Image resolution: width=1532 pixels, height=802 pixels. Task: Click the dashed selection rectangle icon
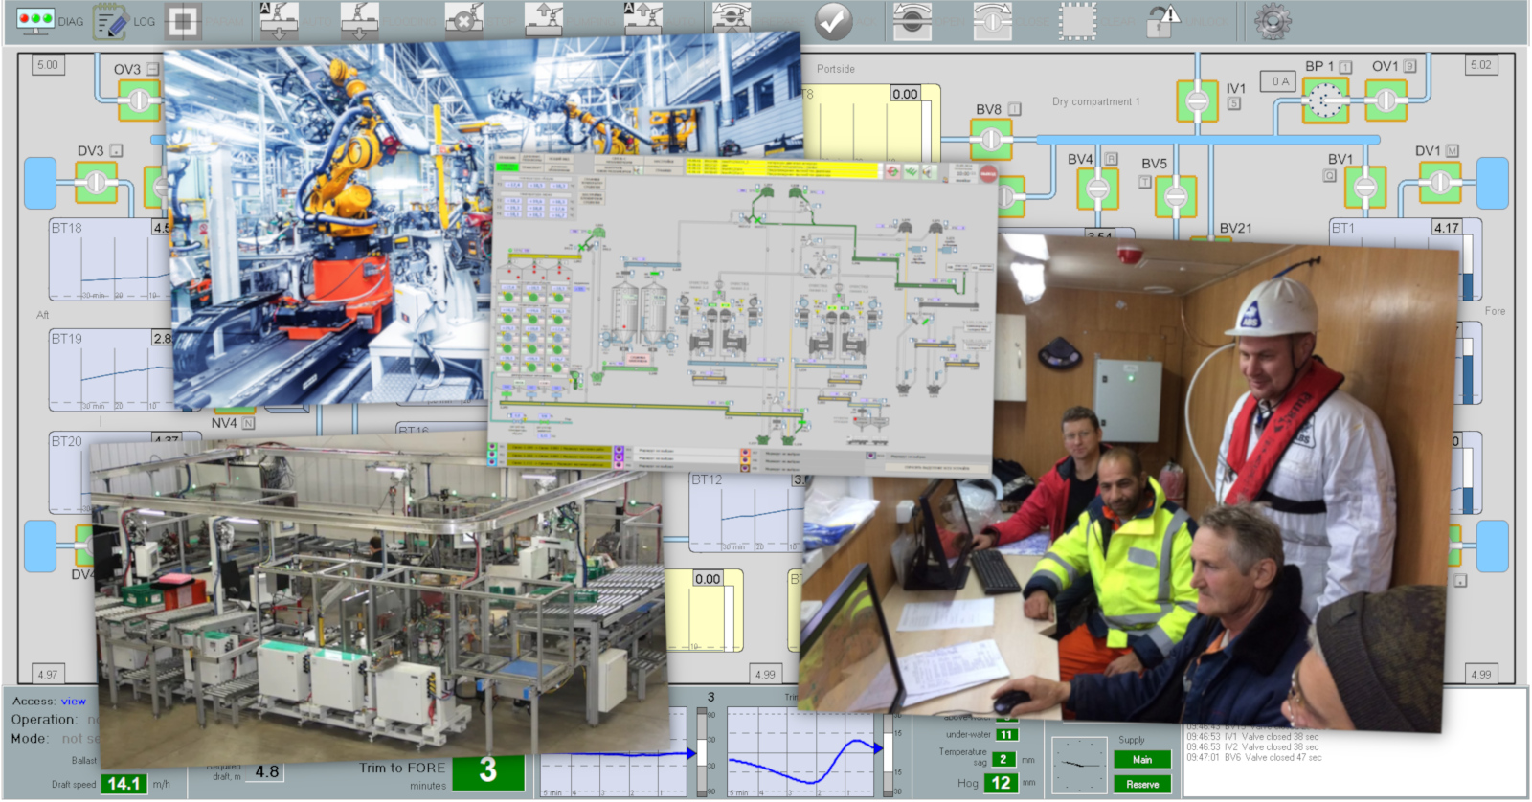point(1077,21)
